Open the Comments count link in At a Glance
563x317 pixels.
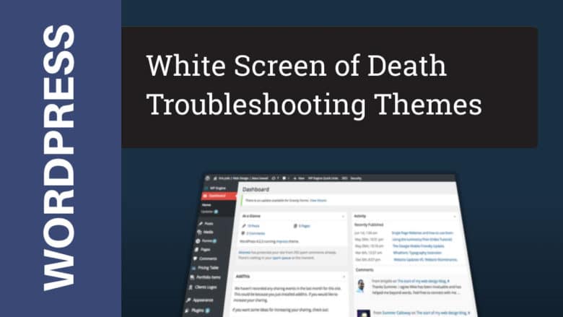point(256,233)
